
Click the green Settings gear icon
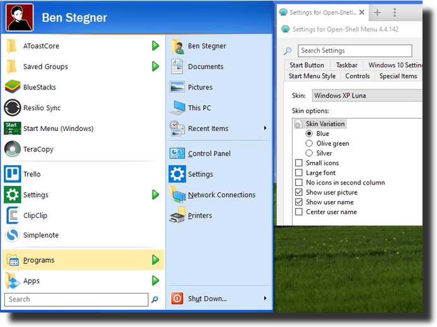(x=13, y=195)
